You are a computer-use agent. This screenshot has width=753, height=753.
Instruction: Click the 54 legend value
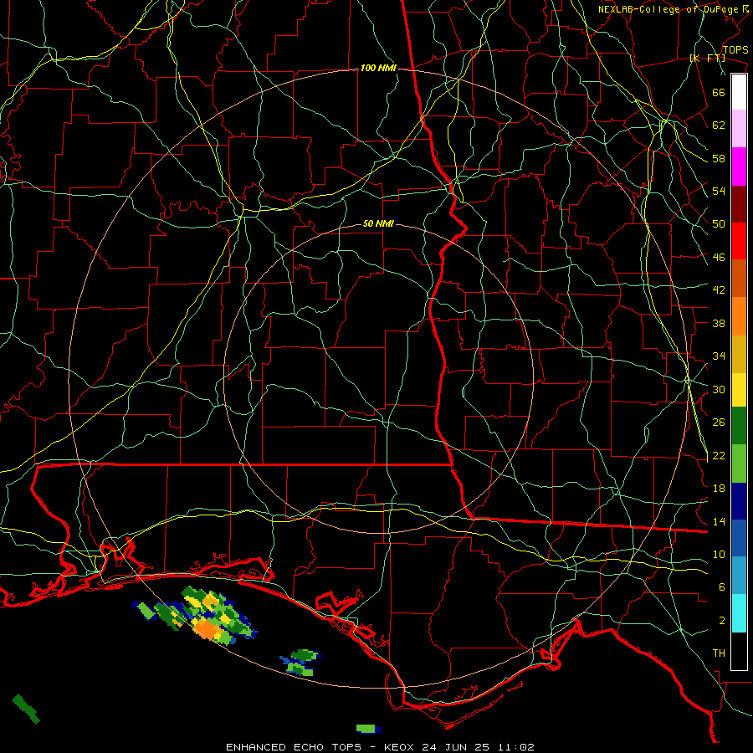[x=719, y=191]
